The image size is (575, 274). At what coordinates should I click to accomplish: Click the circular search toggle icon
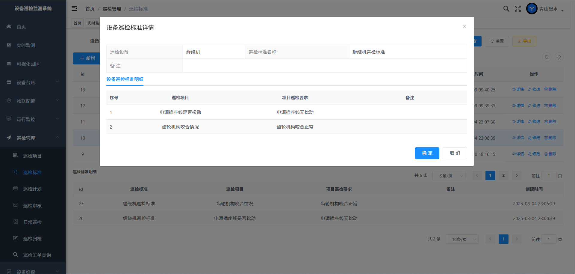(547, 57)
